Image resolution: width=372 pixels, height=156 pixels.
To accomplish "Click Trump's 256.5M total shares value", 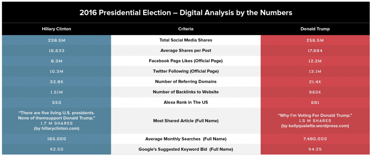I will coord(315,40).
